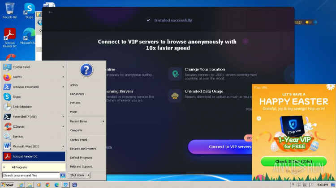Click the question mark user picture
The image size is (336, 188).
(x=86, y=70)
